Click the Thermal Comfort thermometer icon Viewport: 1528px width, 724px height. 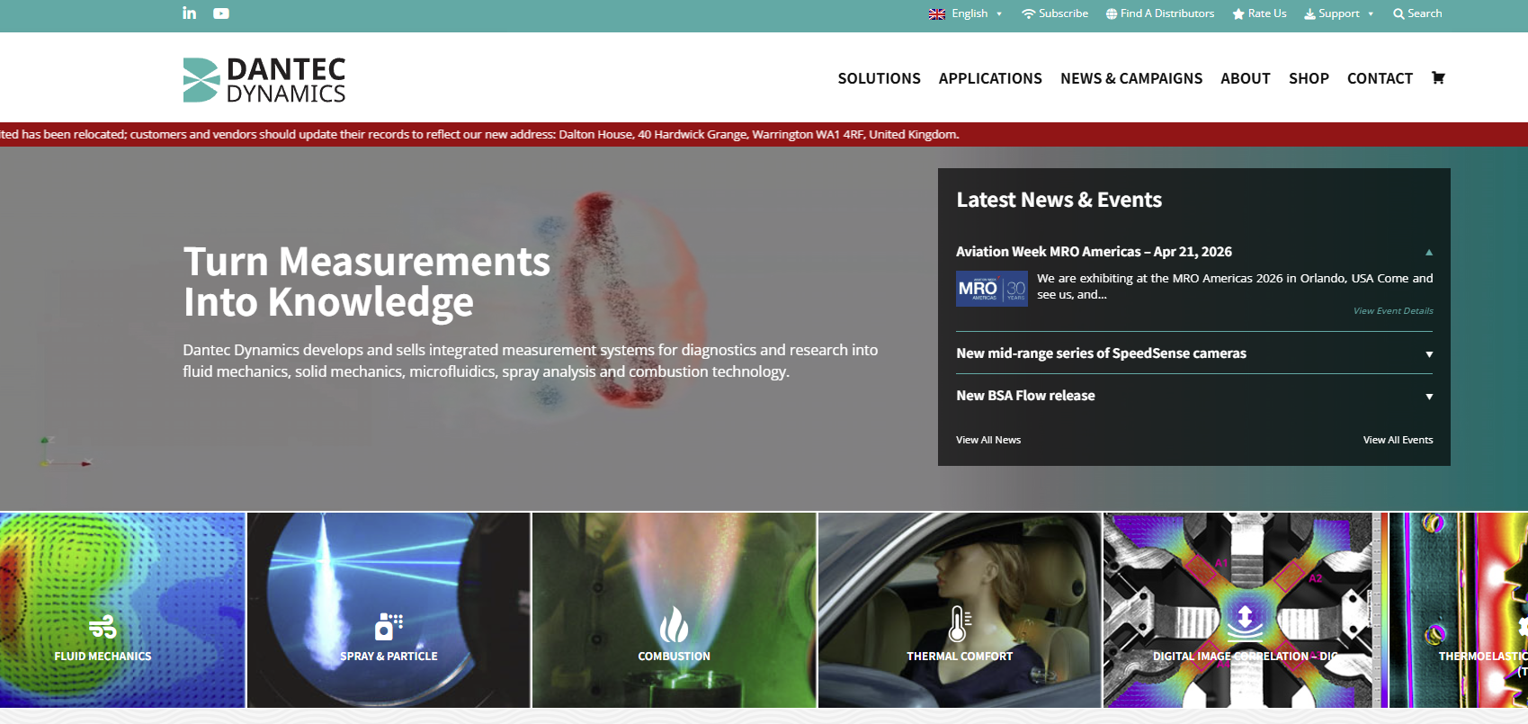pos(960,623)
